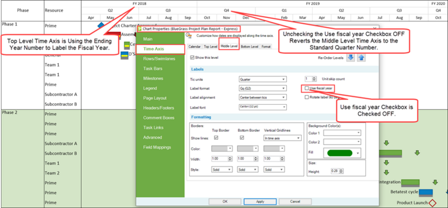Click green down-arrow milestone in Subcontractor A row
Viewport: 448px width, 208px height.
pyautogui.click(x=386, y=143)
